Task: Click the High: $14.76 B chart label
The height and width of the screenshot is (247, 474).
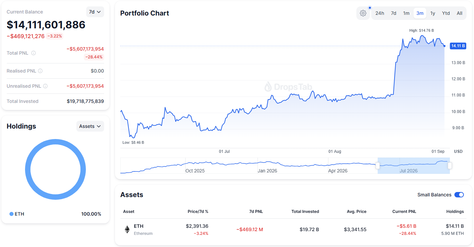Action: [422, 30]
